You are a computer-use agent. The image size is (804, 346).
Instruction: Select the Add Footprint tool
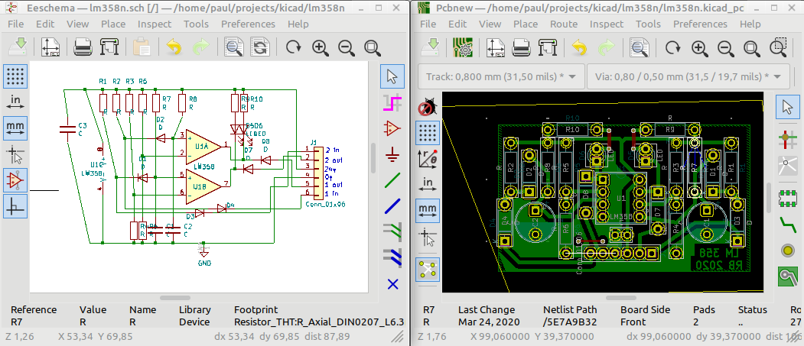(x=787, y=198)
